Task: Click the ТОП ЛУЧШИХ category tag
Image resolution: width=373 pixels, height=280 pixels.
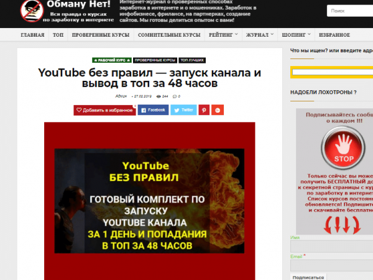Action: point(192,60)
